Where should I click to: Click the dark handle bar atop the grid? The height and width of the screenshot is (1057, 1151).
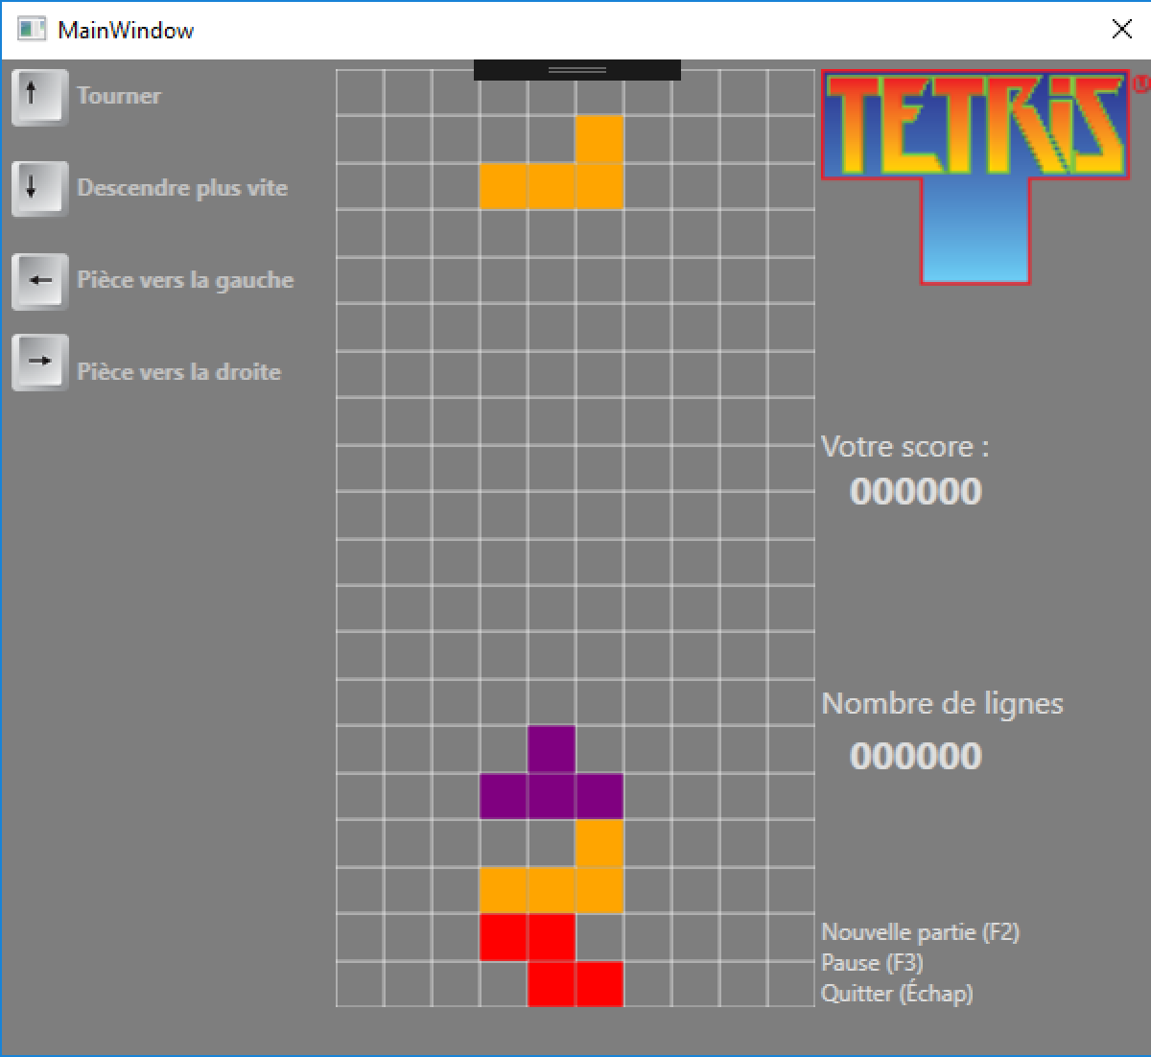pos(577,70)
